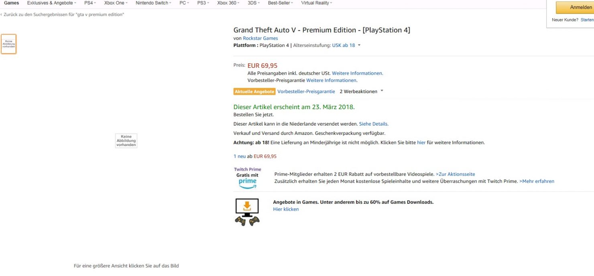Open the Virtual Reality menu

pos(316,3)
